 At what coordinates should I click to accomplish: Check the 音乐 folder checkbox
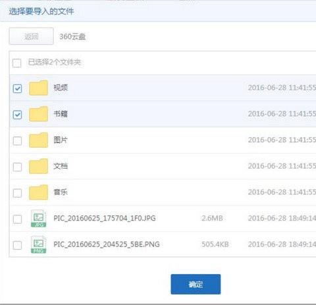coord(17,193)
